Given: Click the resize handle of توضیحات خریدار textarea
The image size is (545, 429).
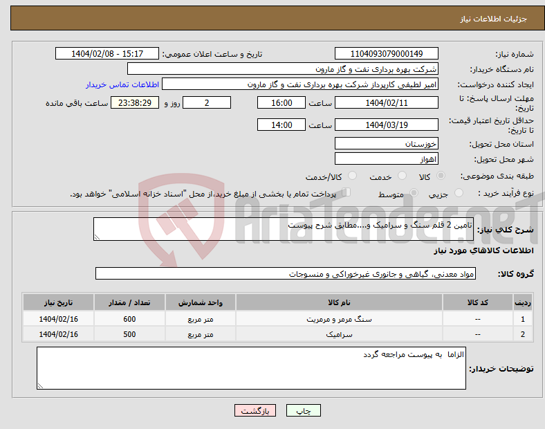Looking at the screenshot, I should click(40, 386).
